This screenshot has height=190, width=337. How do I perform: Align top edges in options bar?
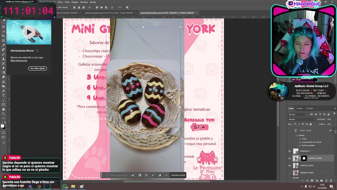click(x=97, y=7)
